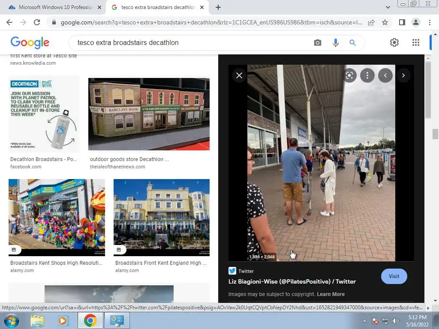Open Chrome three-dot menu
The height and width of the screenshot is (329, 439).
pos(430,22)
